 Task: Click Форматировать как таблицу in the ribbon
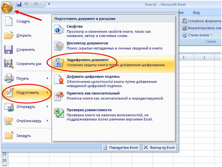201,28
